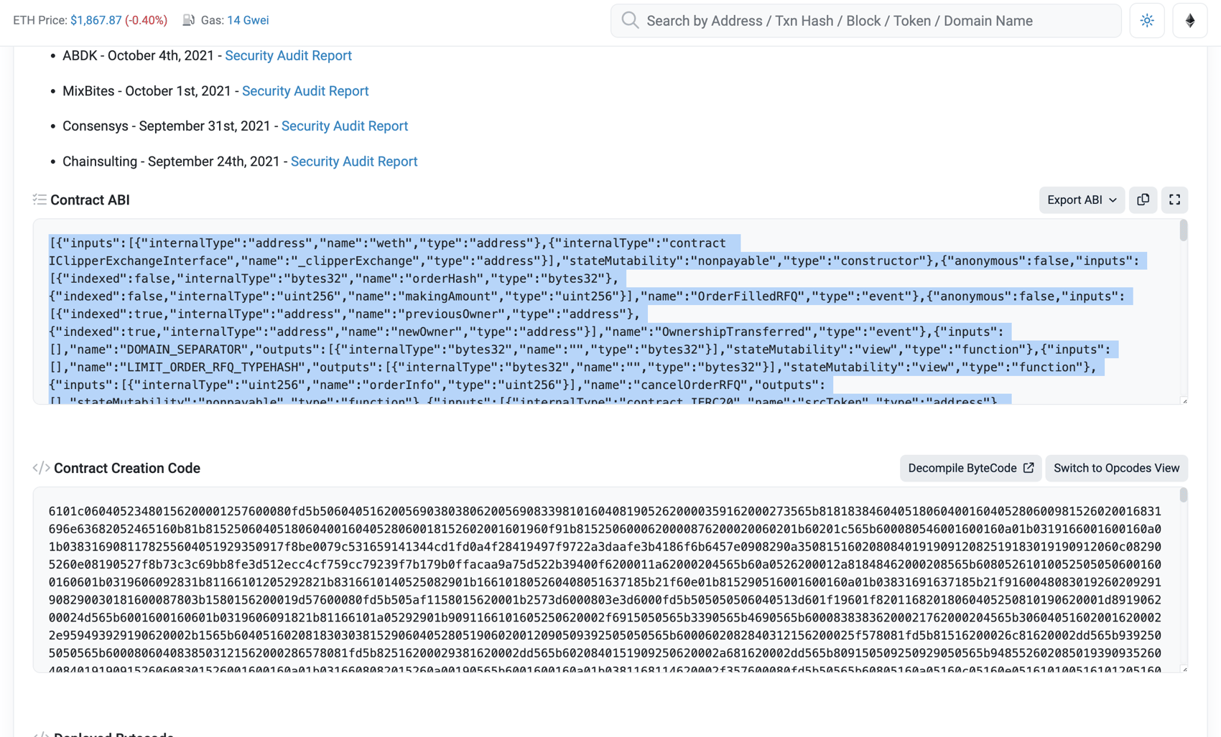Click the 14 Gwei gas price link
The width and height of the screenshot is (1221, 737).
pos(248,20)
